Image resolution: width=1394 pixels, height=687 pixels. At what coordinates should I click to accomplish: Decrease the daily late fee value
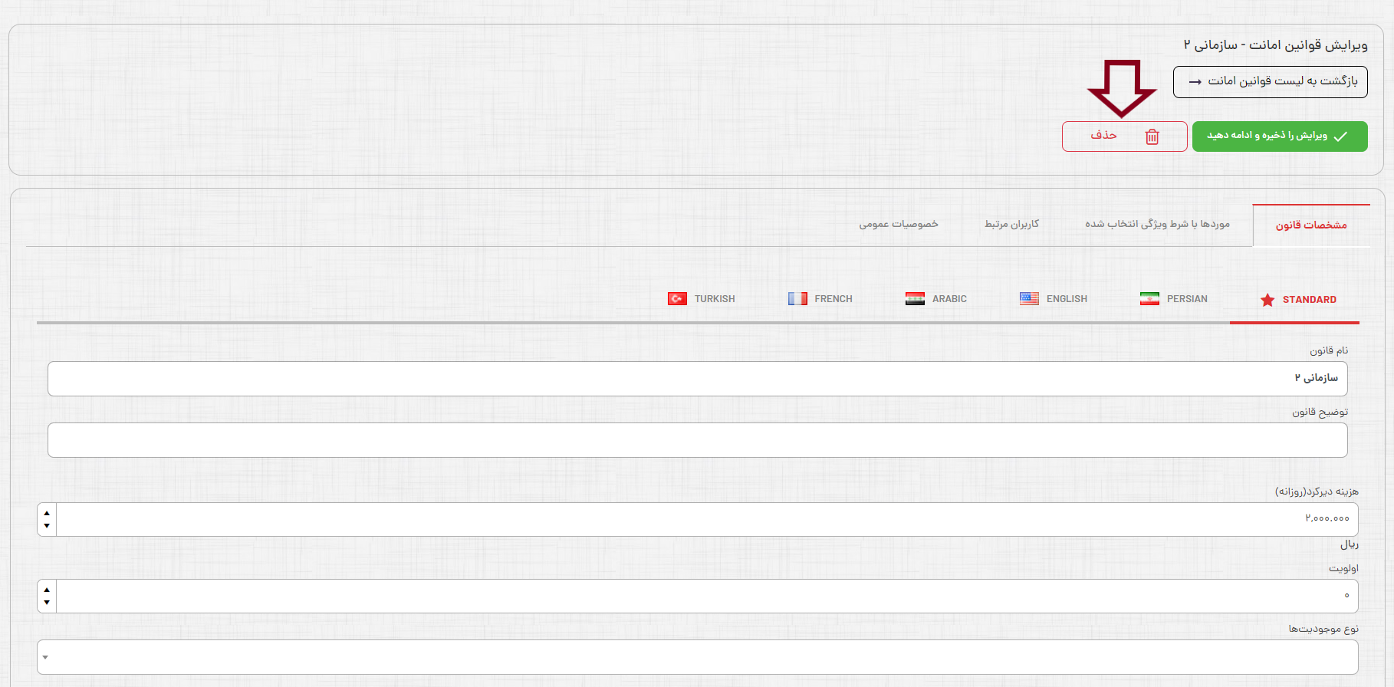(47, 526)
